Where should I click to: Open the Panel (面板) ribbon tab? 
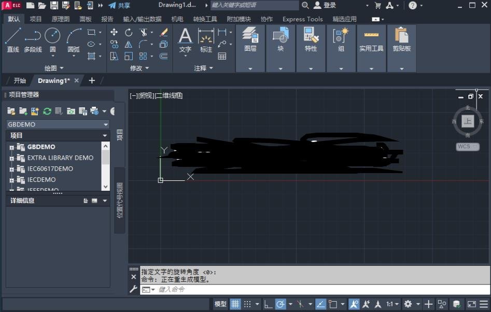(x=85, y=19)
